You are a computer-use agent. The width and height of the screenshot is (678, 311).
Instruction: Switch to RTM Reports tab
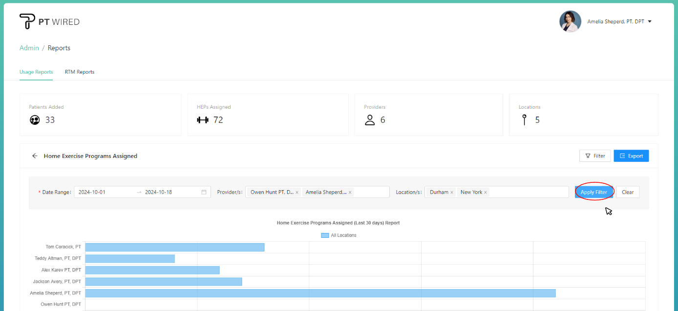point(80,72)
